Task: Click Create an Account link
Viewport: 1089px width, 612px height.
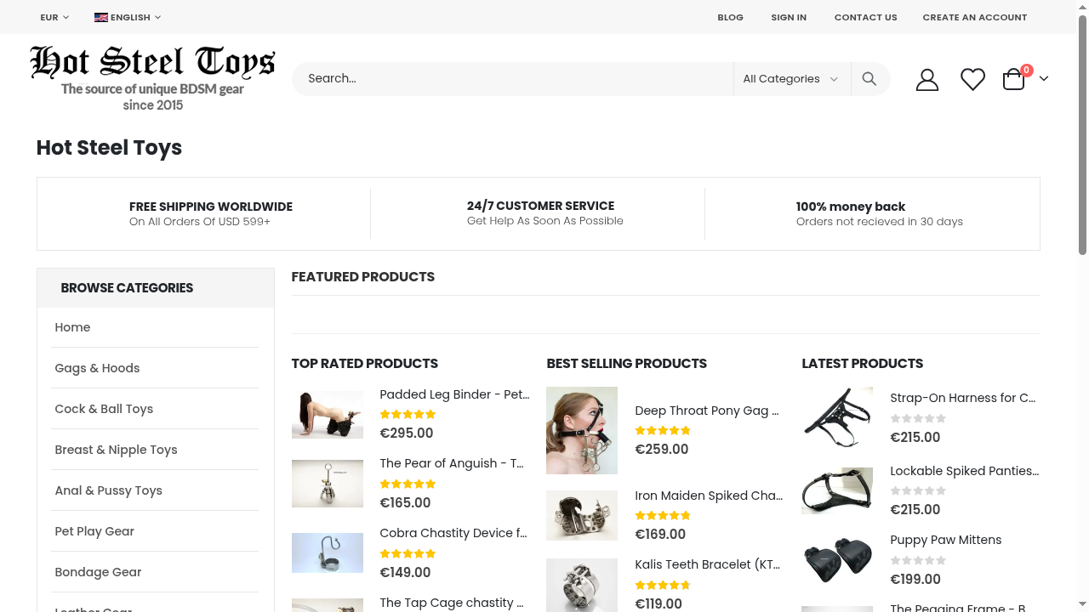Action: pos(974,17)
